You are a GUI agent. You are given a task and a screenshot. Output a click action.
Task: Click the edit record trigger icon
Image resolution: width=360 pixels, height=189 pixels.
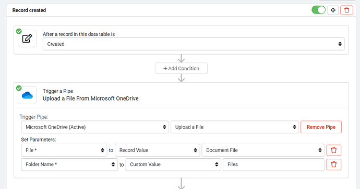coord(27,39)
